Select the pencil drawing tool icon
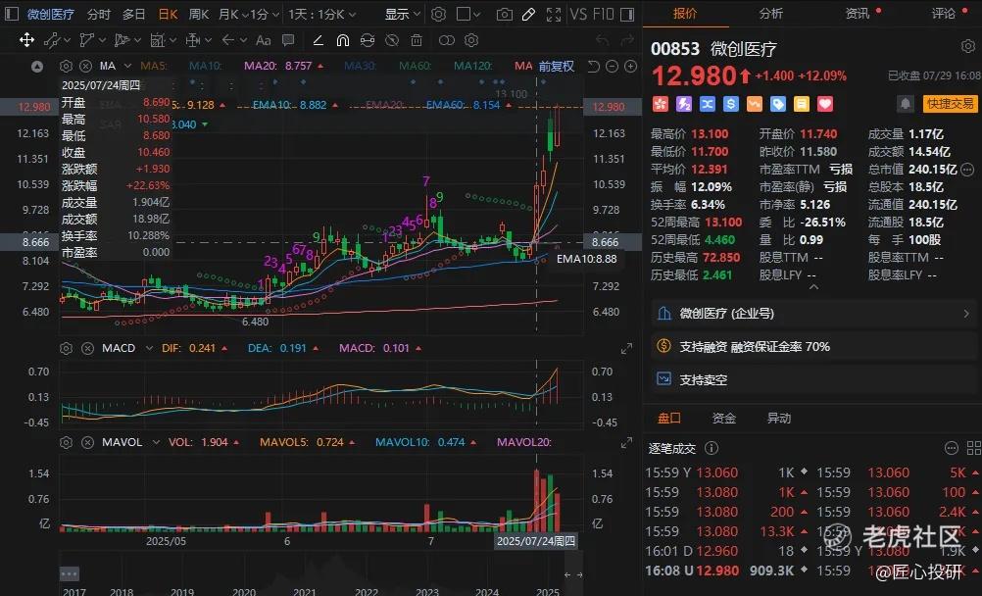 528,14
